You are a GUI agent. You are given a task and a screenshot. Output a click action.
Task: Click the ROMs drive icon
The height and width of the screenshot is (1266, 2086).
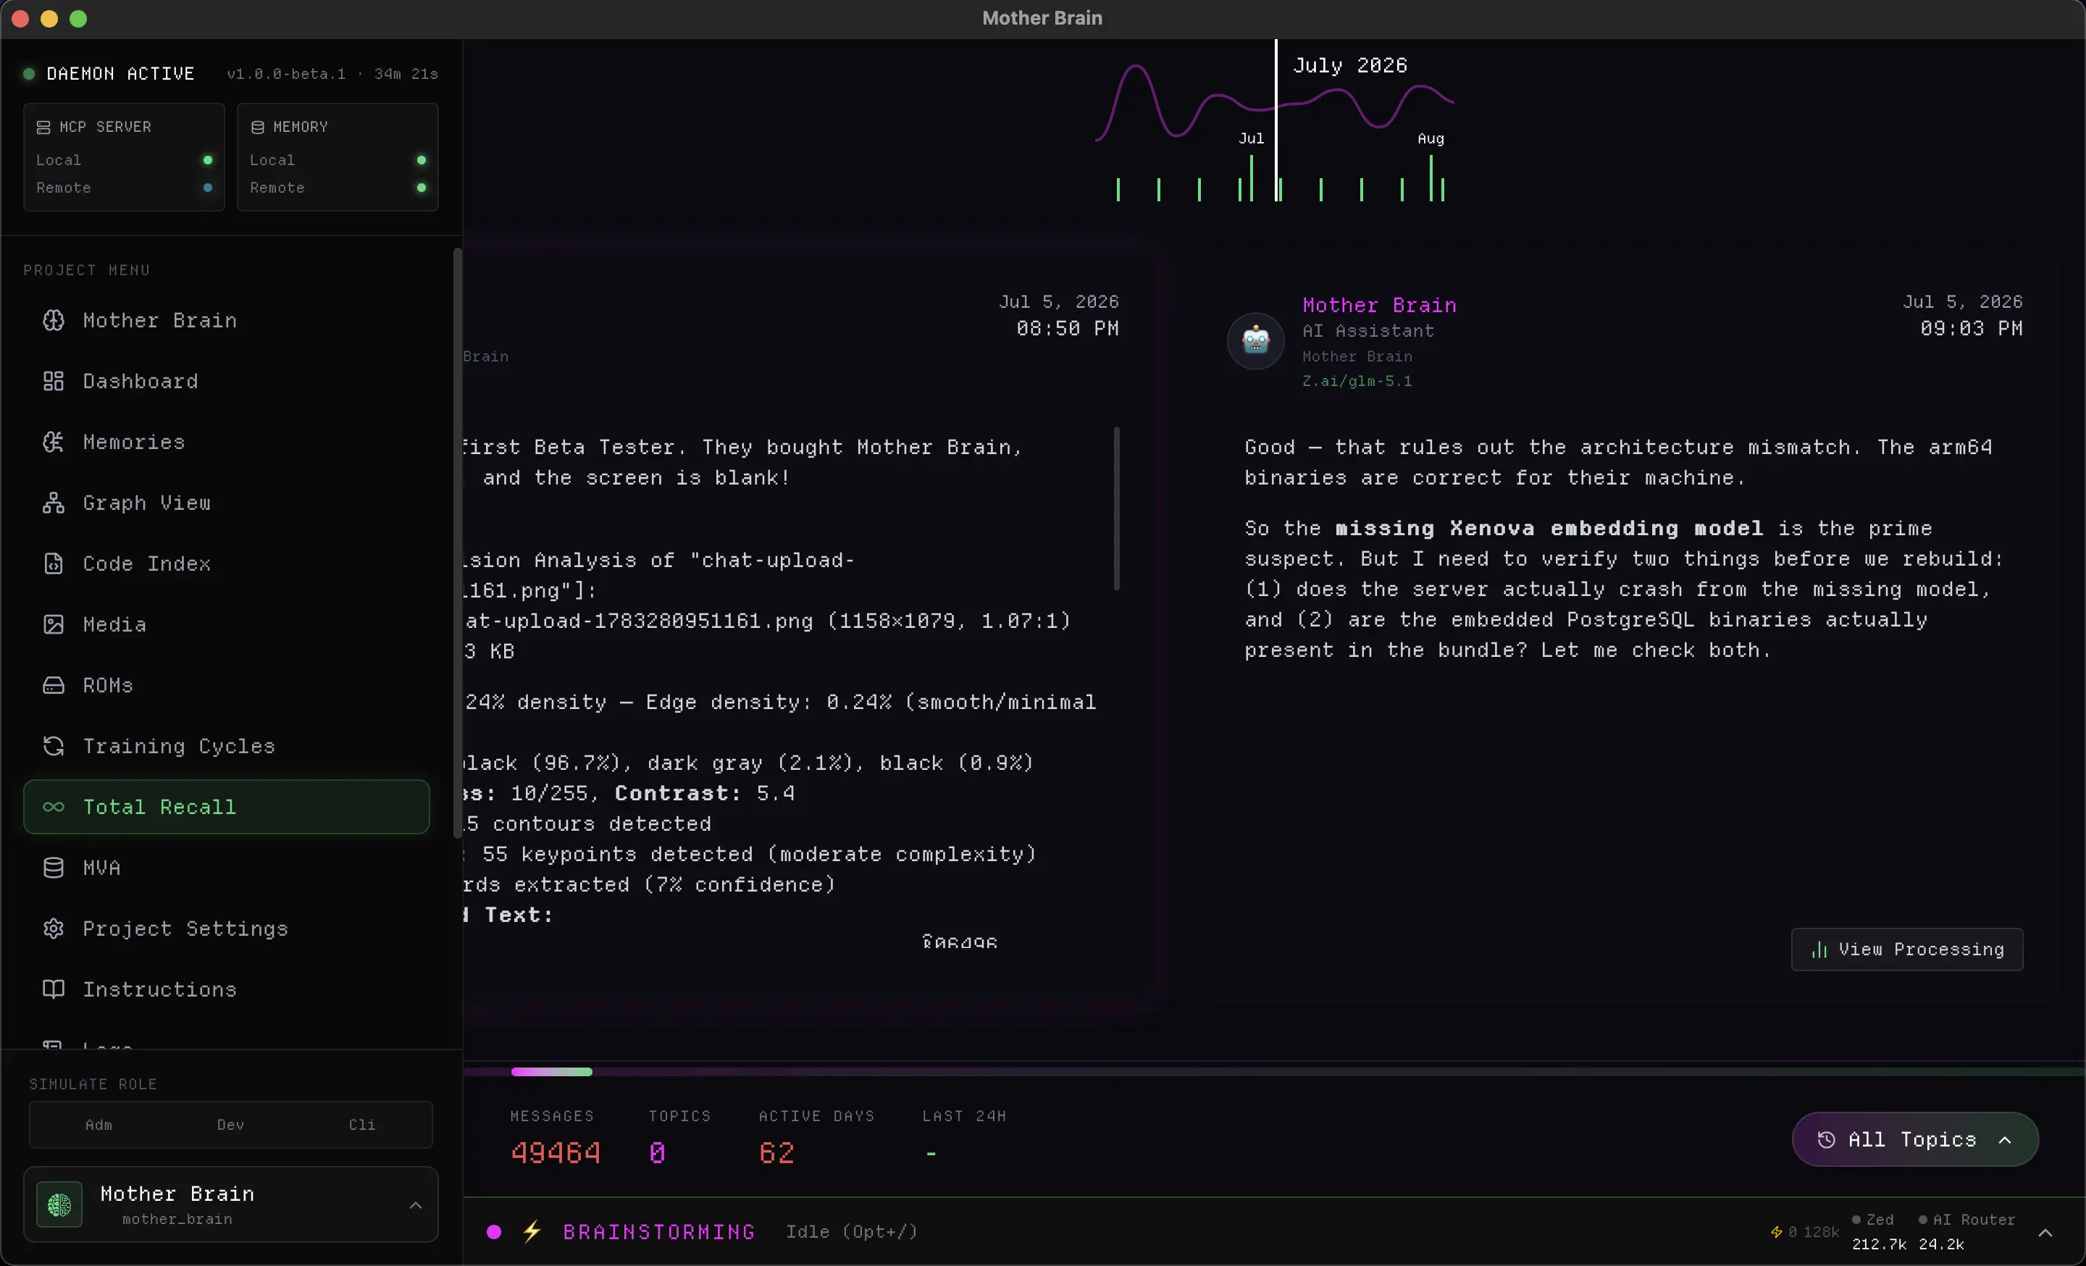point(54,685)
